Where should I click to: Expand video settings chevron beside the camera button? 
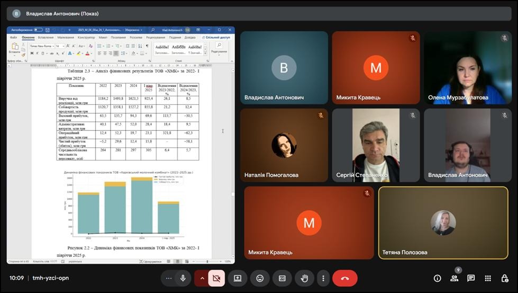coord(202,278)
